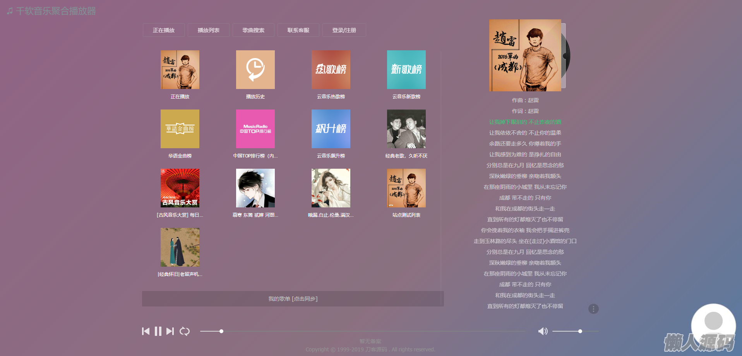Adjust the volume slider
The width and height of the screenshot is (742, 356).
[x=576, y=331]
